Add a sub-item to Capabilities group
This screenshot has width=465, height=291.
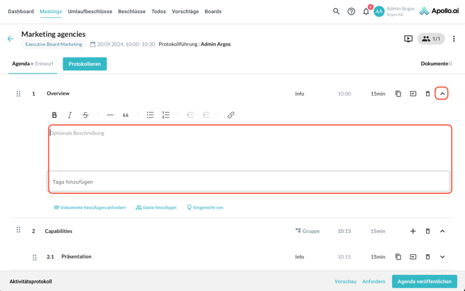[x=412, y=231]
